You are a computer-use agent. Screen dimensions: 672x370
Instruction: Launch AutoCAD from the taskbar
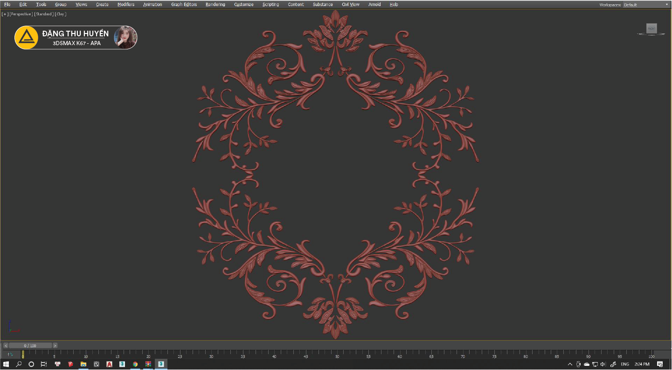109,364
